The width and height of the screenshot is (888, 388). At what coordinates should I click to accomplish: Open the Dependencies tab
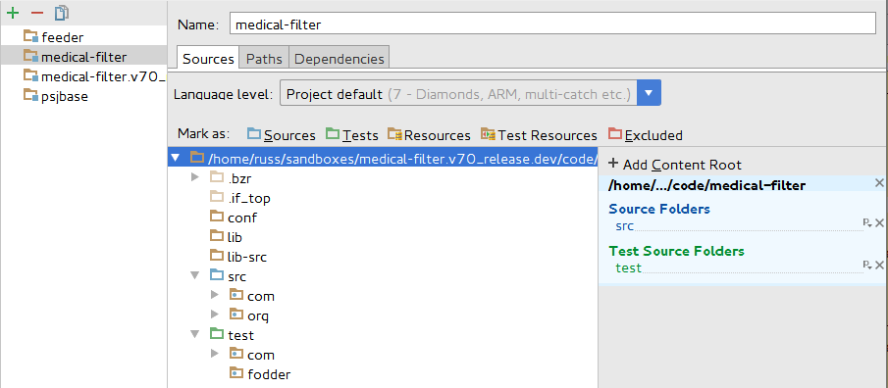point(340,58)
